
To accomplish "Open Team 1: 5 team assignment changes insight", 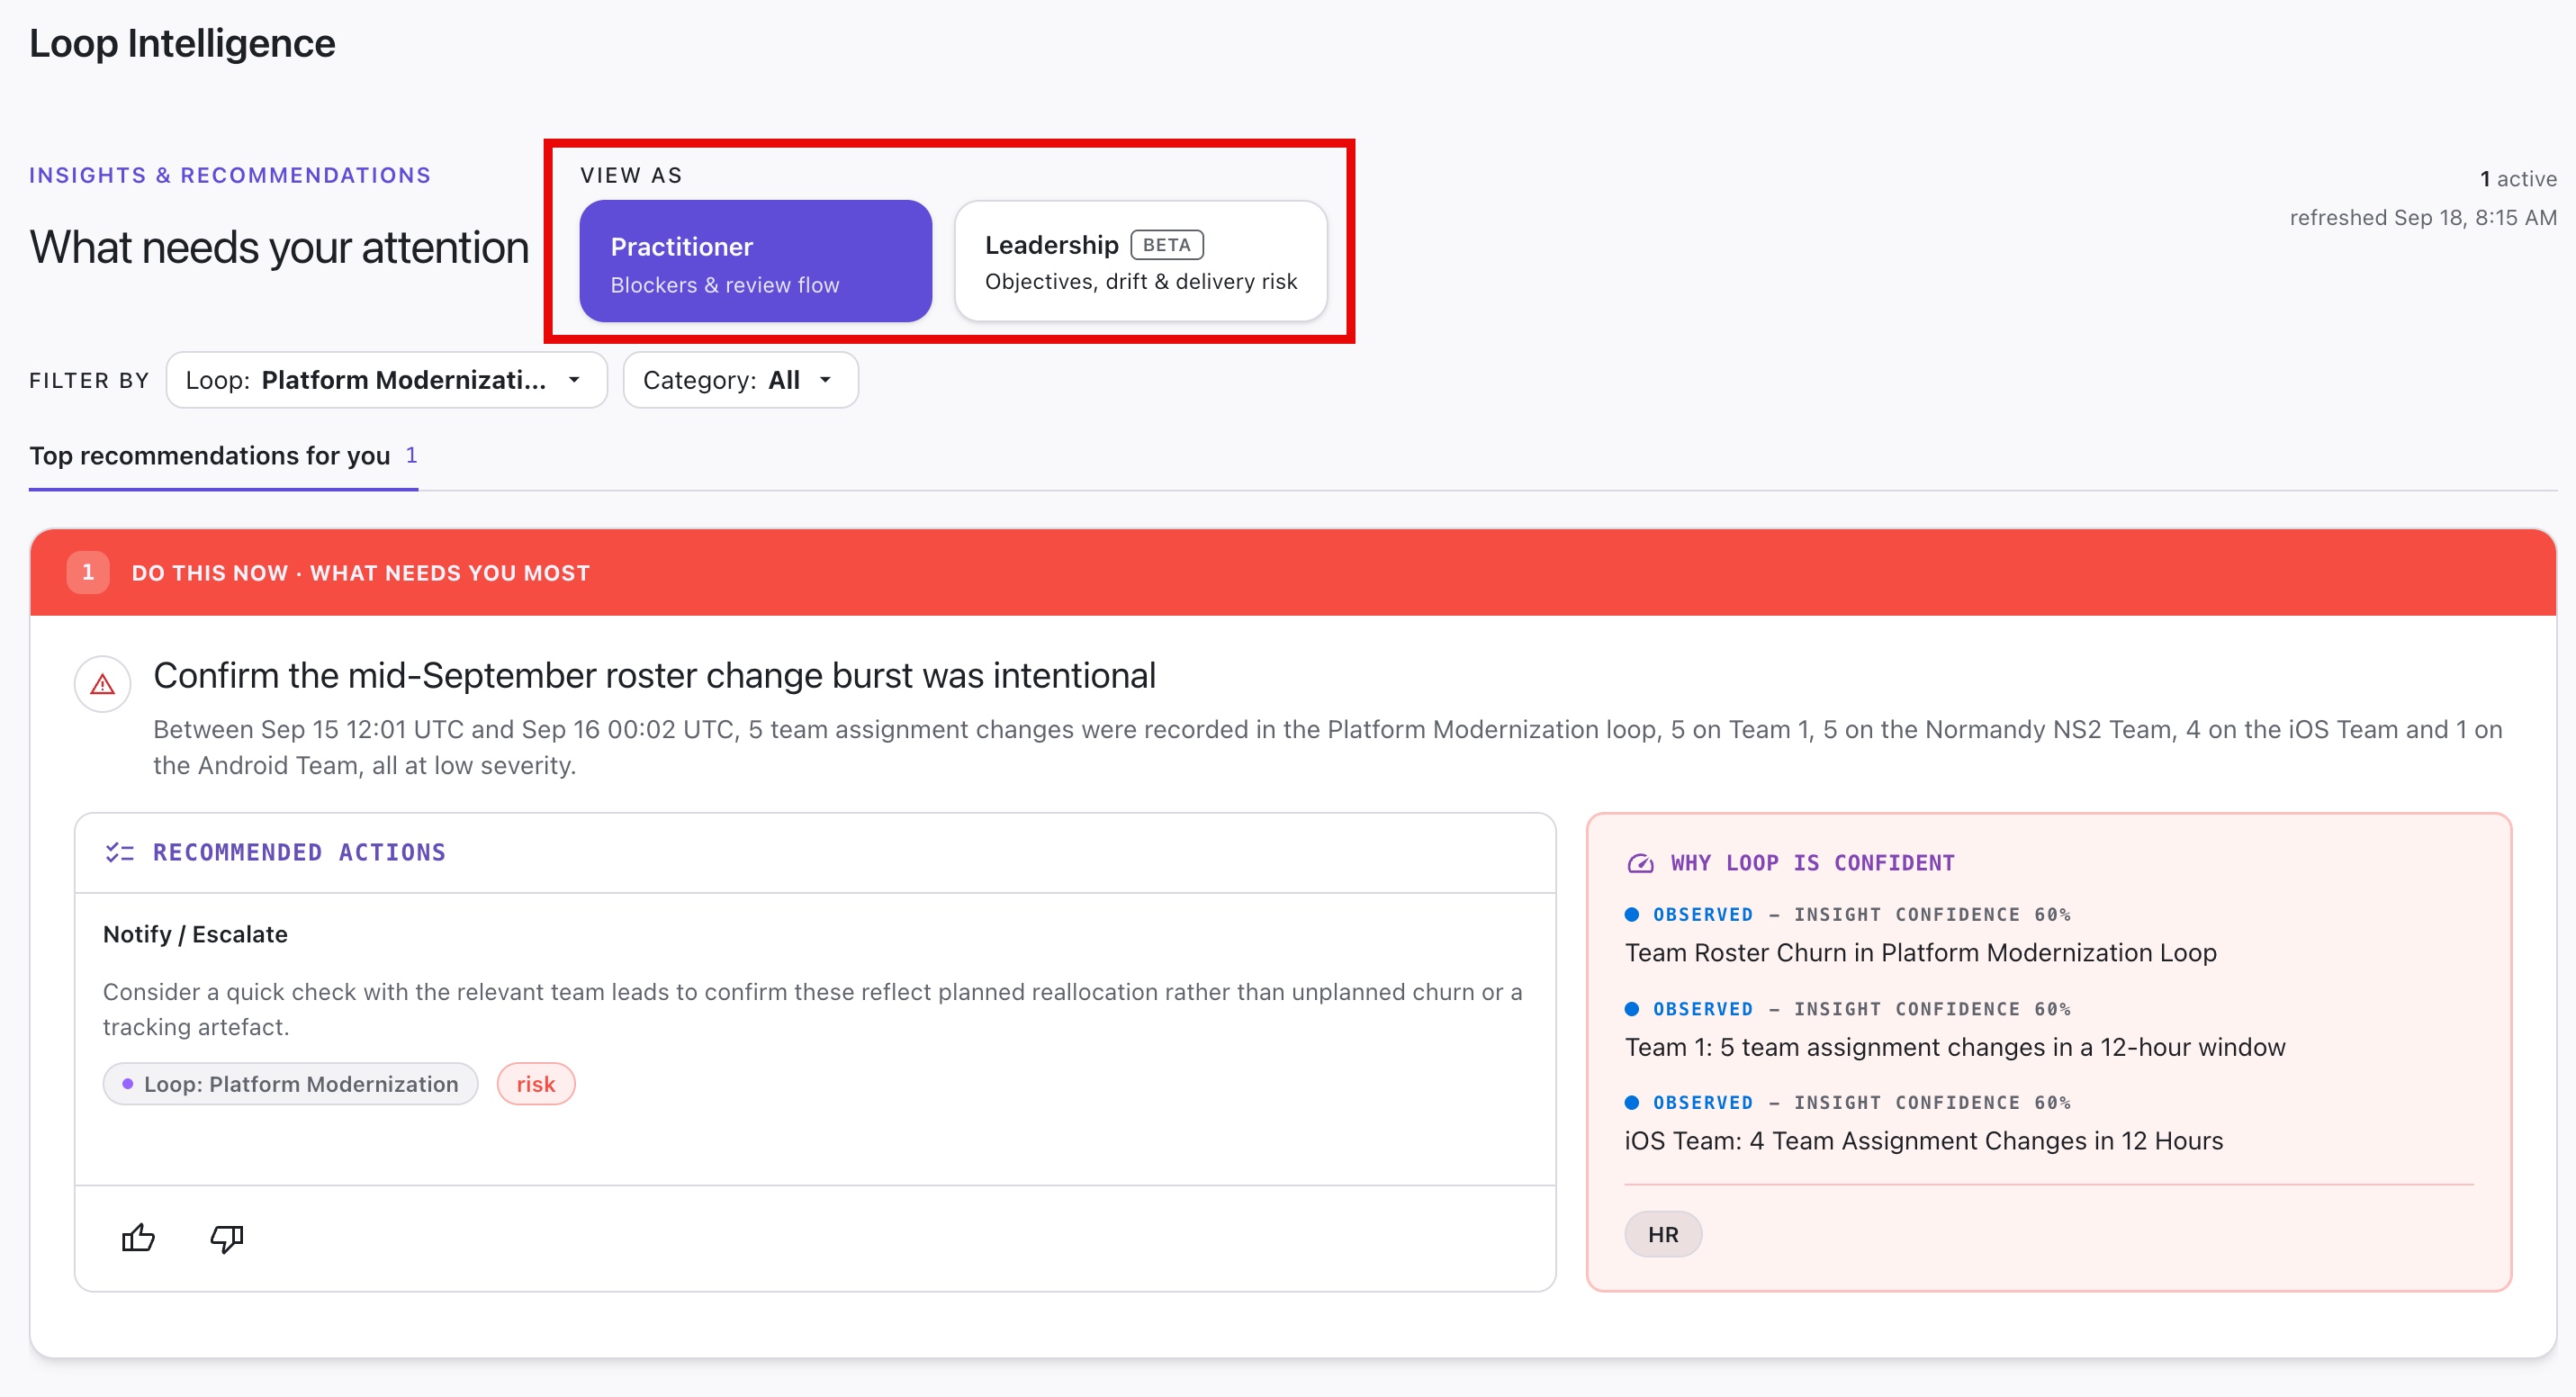I will (1954, 1047).
